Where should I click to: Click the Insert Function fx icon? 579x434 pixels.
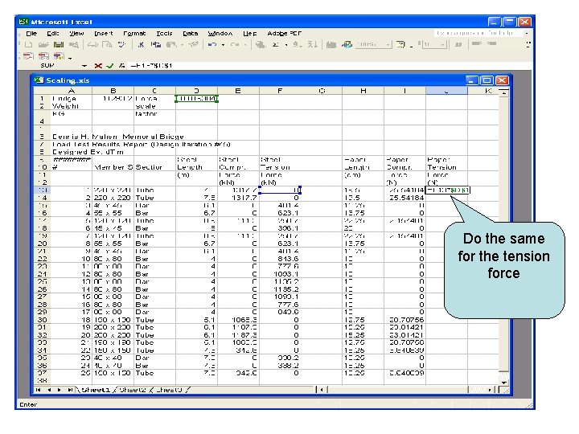121,66
